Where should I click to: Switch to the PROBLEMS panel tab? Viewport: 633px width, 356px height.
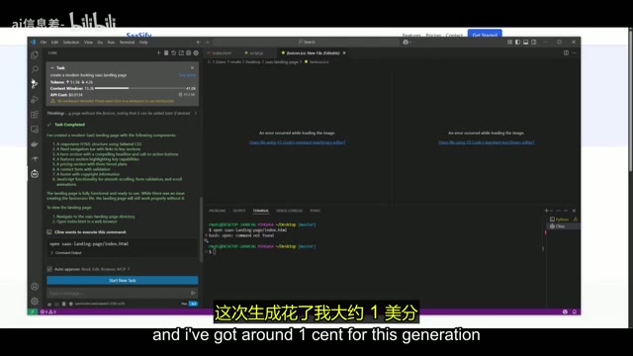[x=218, y=211]
